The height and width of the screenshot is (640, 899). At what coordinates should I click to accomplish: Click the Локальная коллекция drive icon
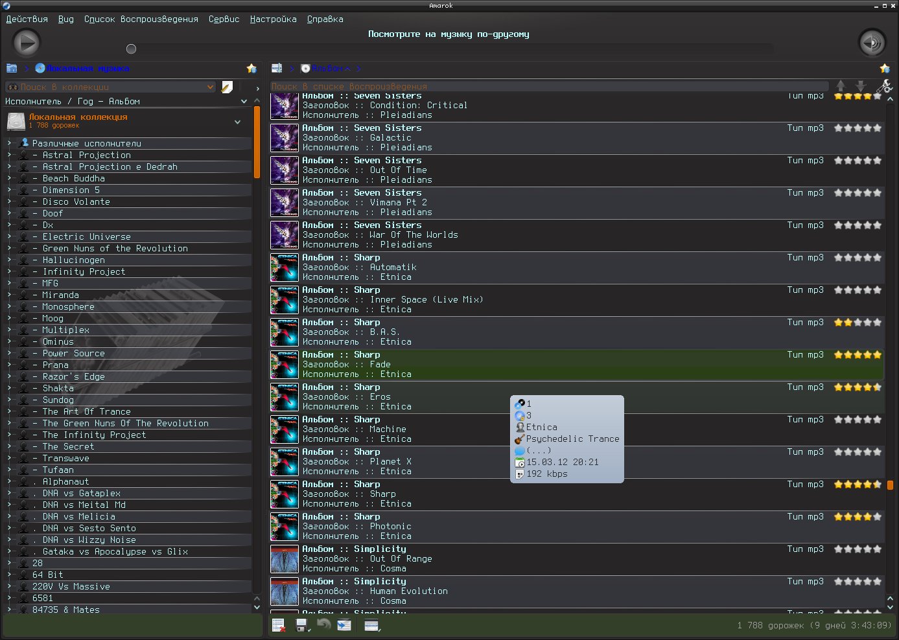point(16,121)
